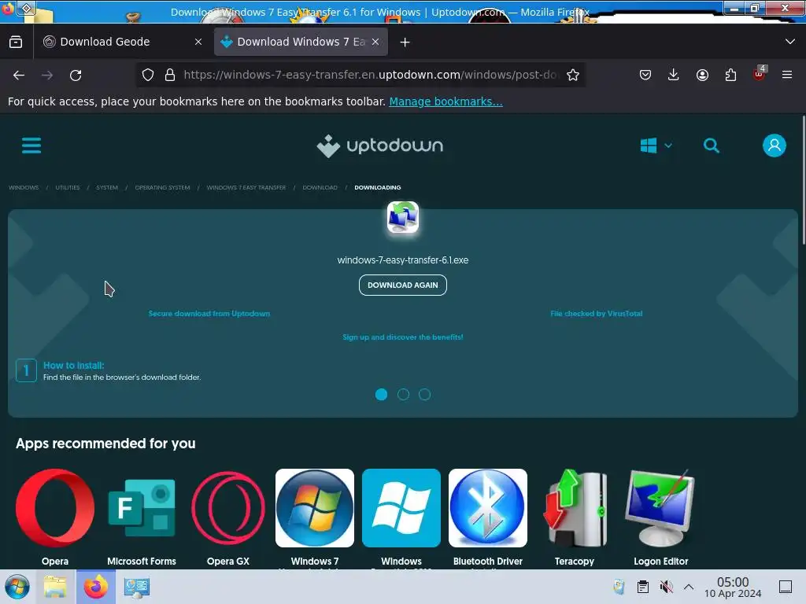This screenshot has height=604, width=806.
Task: Select the second carousel dot
Action: pyautogui.click(x=403, y=394)
